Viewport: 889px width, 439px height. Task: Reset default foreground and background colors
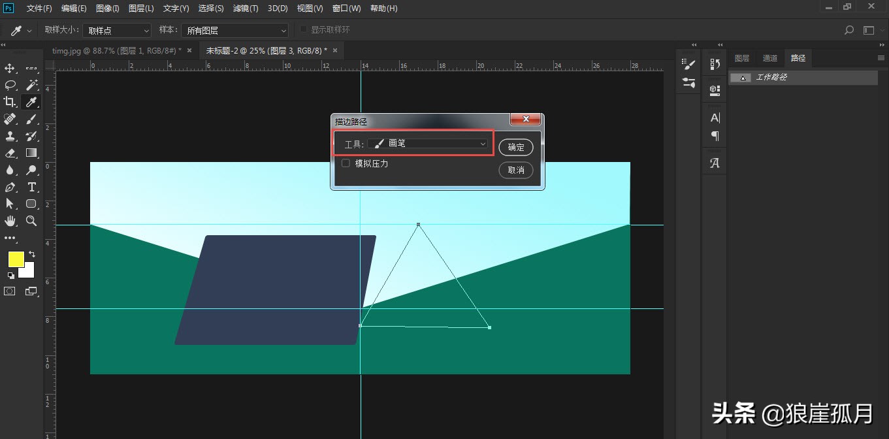(x=10, y=276)
